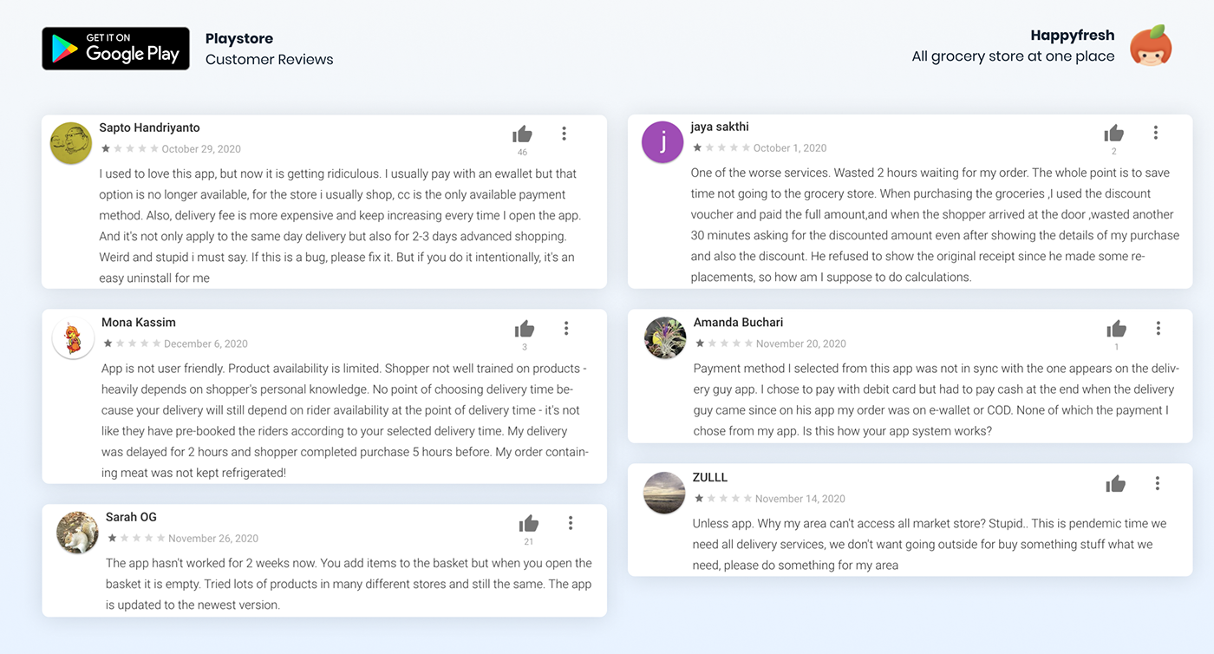This screenshot has height=654, width=1214.
Task: Open the kebab menu on Amanda Buchari's review
Action: tap(1158, 328)
